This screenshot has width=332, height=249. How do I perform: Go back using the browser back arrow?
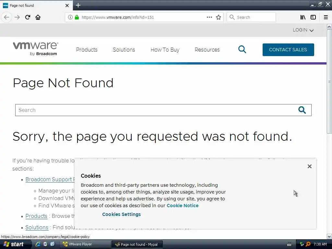(6, 17)
